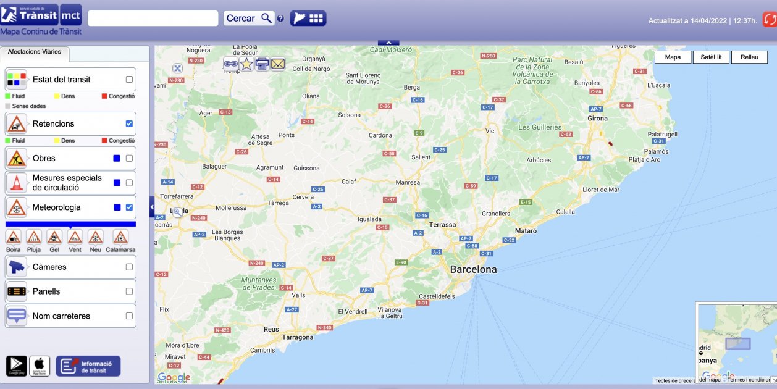This screenshot has height=389, width=777.
Task: Click the blue swatch next to Mesures especials
Action: click(117, 183)
